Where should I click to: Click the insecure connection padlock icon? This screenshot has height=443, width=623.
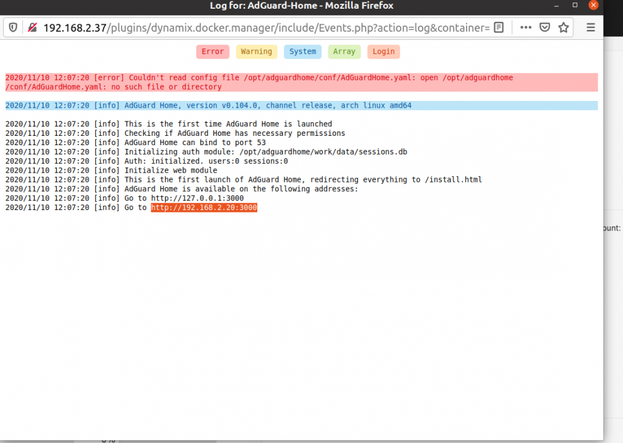pyautogui.click(x=32, y=27)
